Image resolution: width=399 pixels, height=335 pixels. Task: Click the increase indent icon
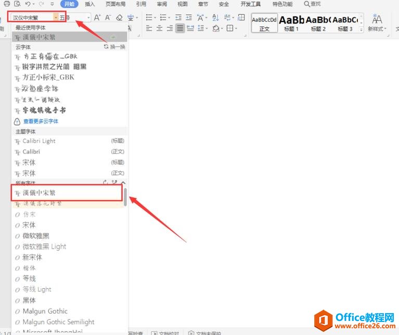(x=189, y=17)
